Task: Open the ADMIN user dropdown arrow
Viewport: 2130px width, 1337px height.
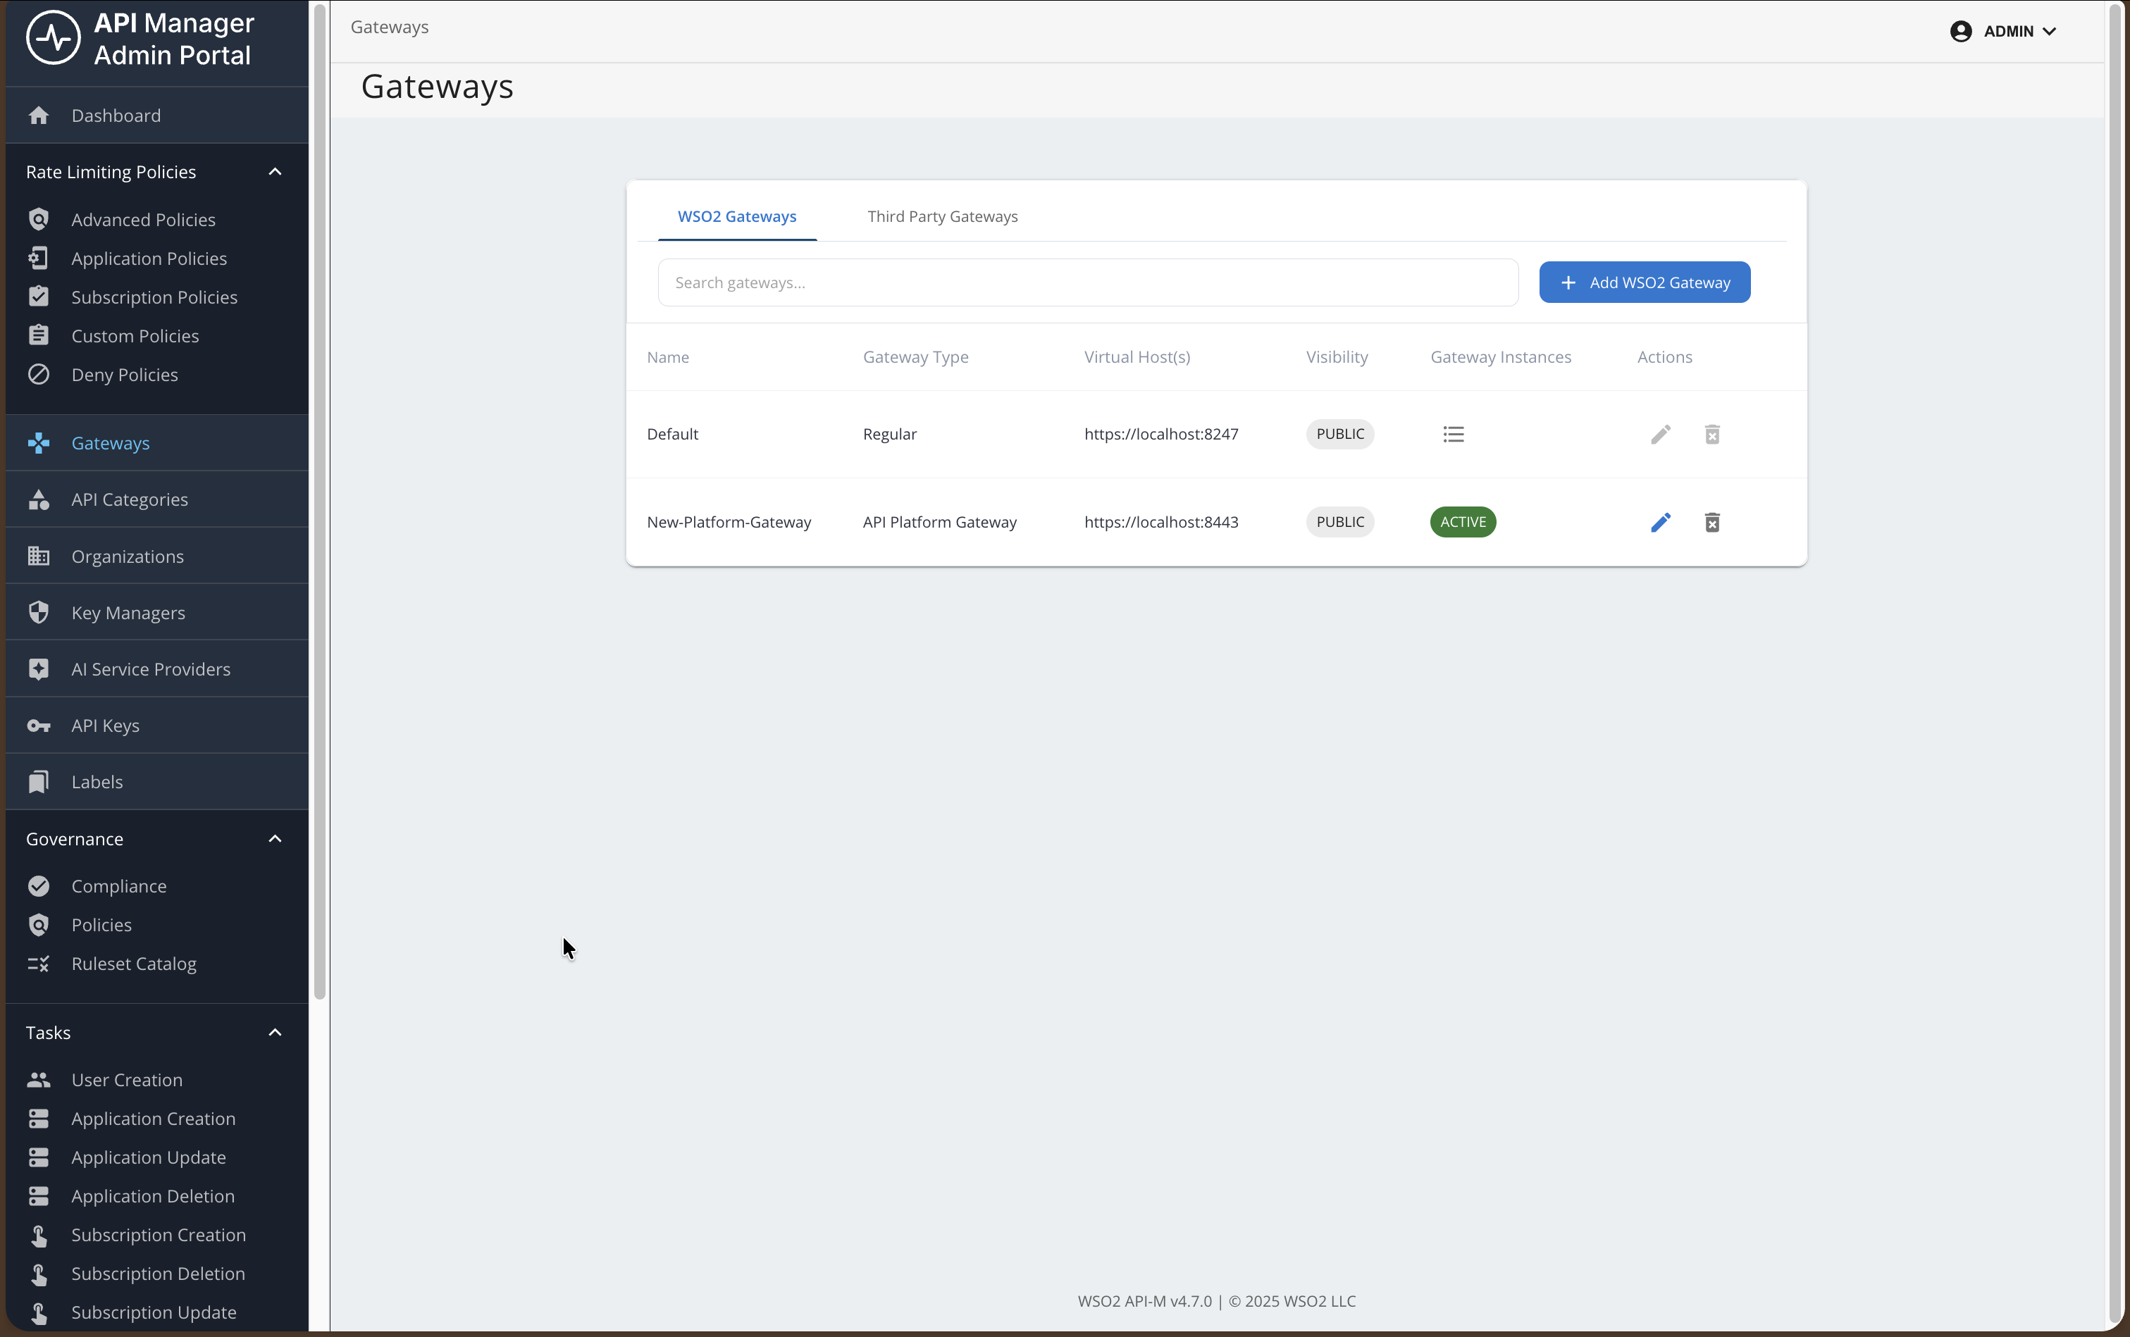Action: 2049,31
